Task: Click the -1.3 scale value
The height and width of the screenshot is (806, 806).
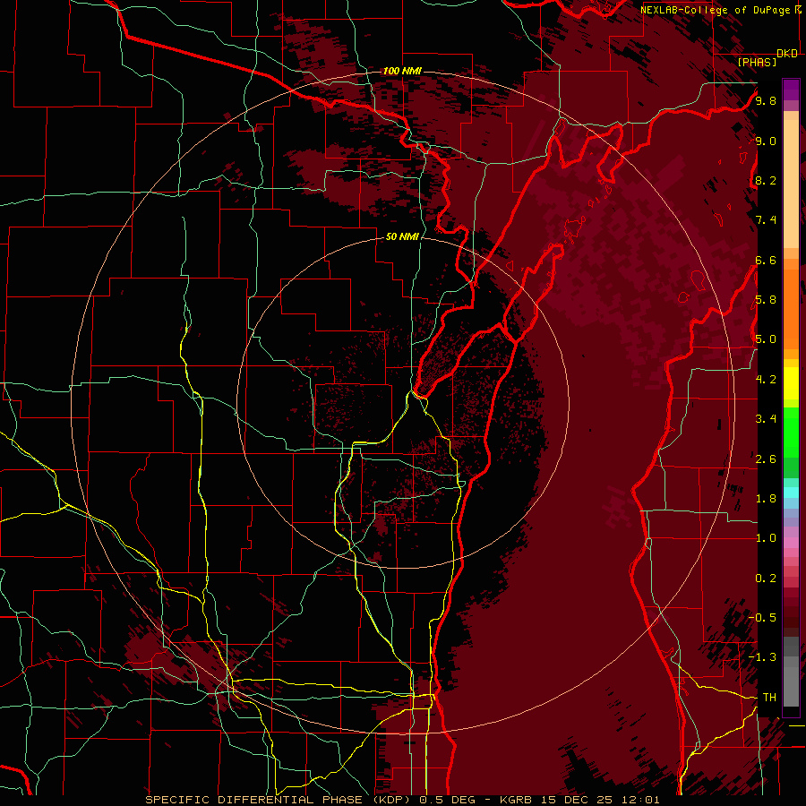Action: tap(763, 657)
